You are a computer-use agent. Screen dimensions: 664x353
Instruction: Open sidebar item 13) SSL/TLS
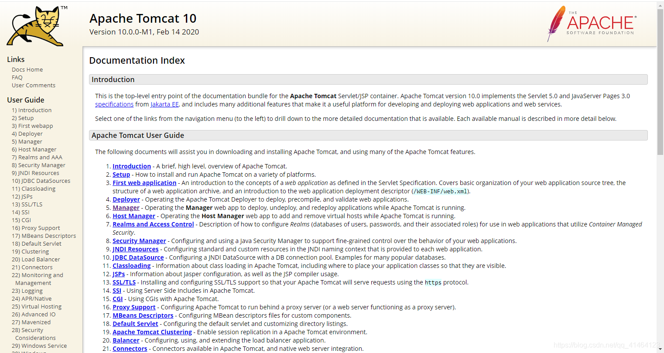tap(27, 204)
